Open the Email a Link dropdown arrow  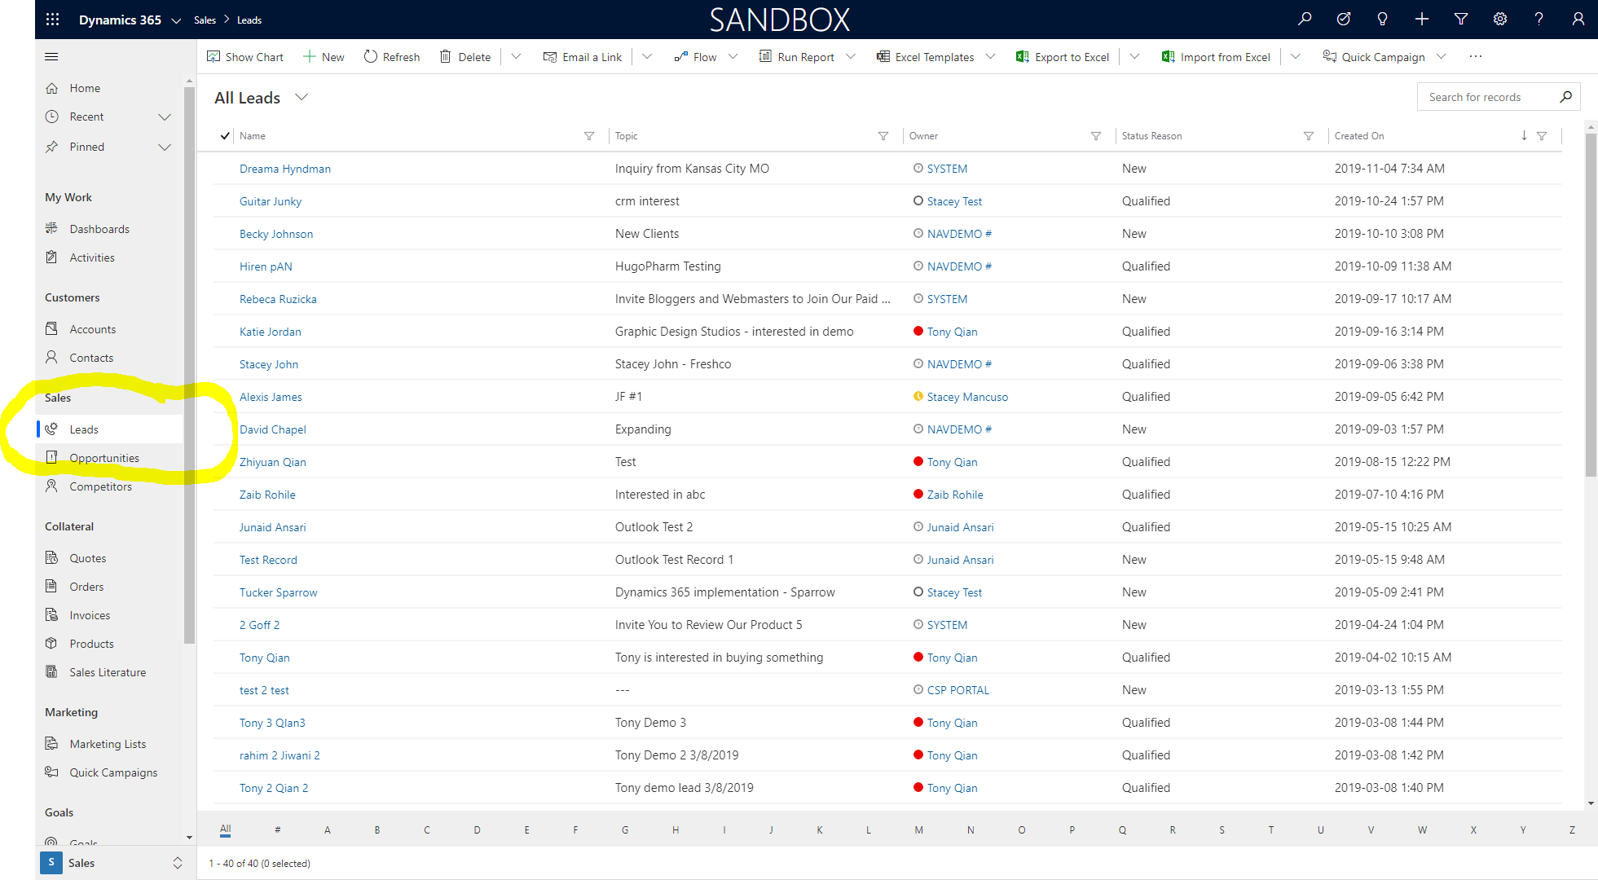coord(647,56)
